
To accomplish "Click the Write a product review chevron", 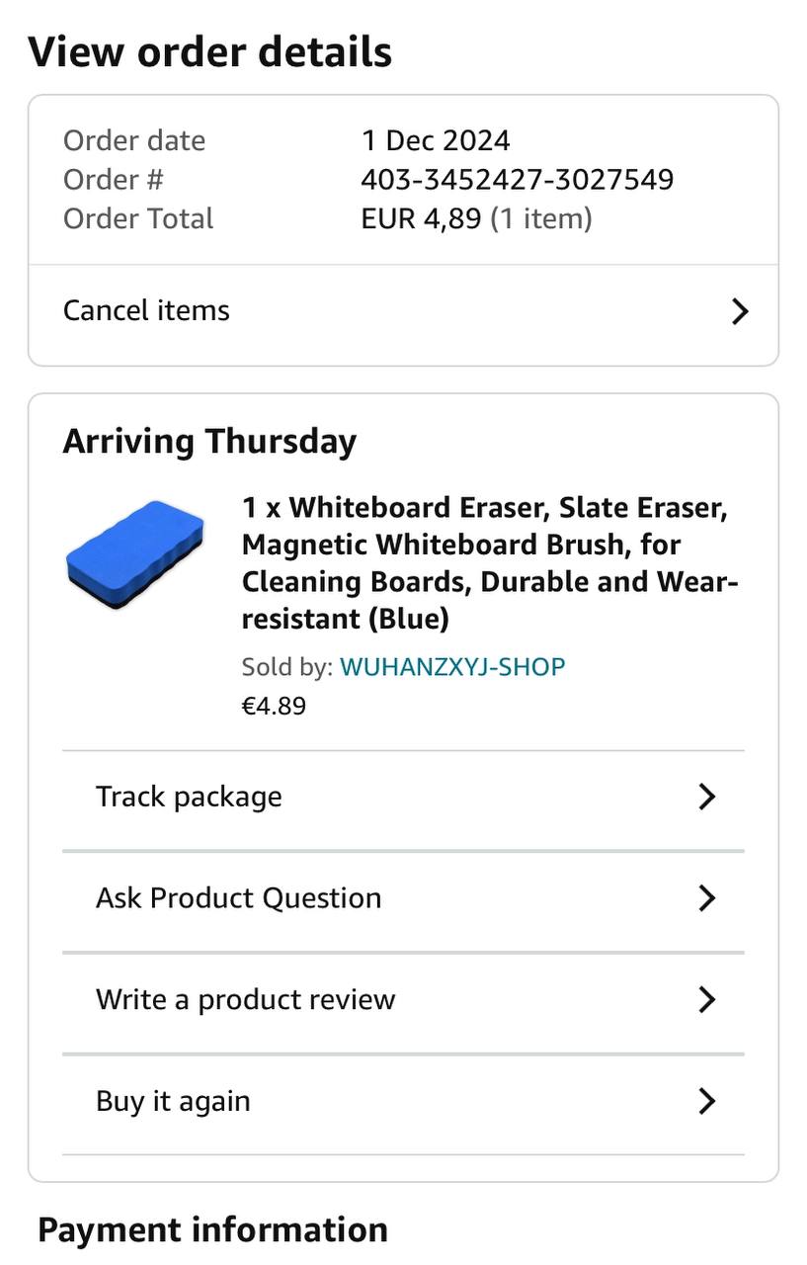I will [706, 999].
